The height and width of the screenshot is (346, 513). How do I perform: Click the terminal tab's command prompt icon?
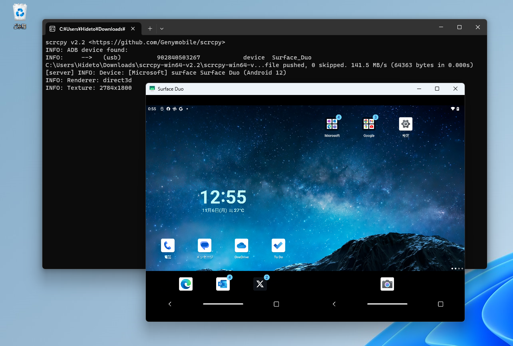click(x=52, y=29)
